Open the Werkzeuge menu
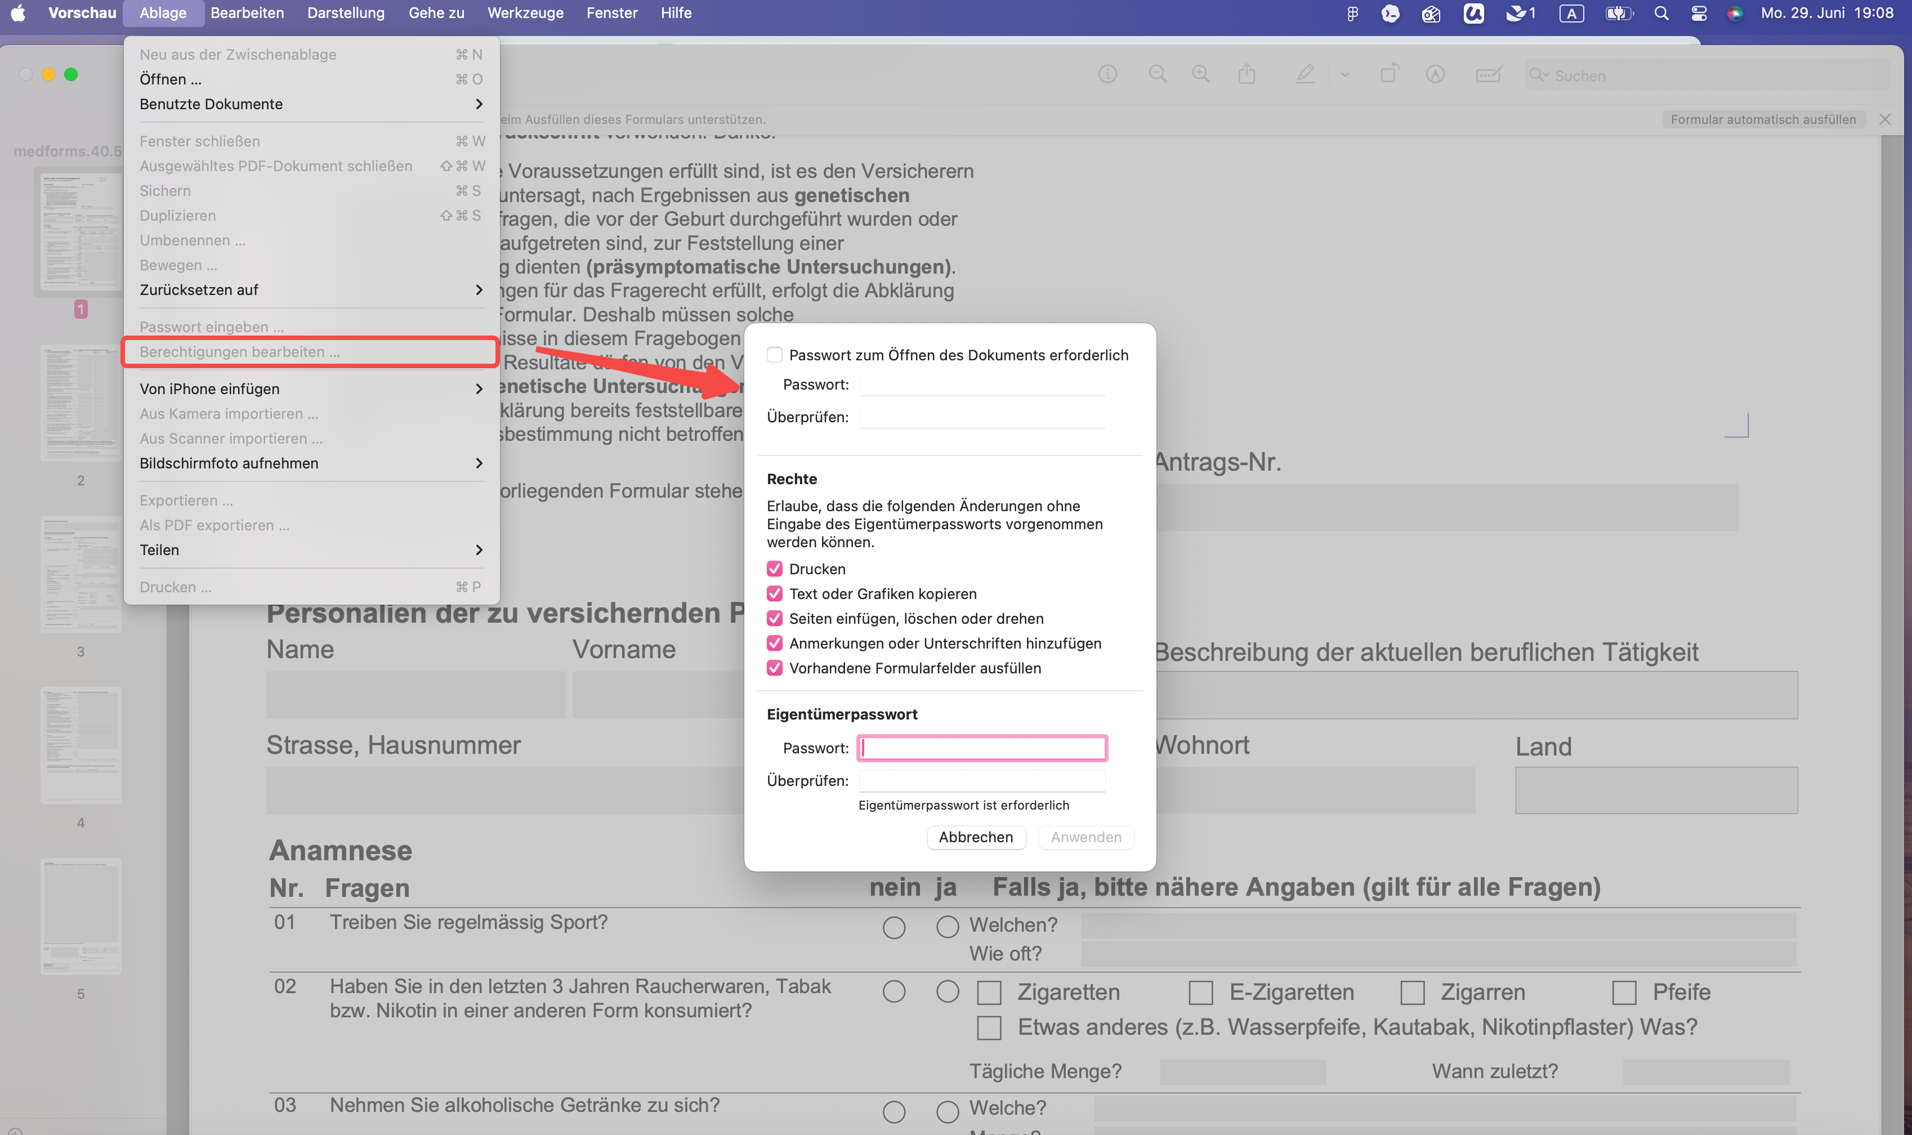The image size is (1912, 1135). click(525, 13)
